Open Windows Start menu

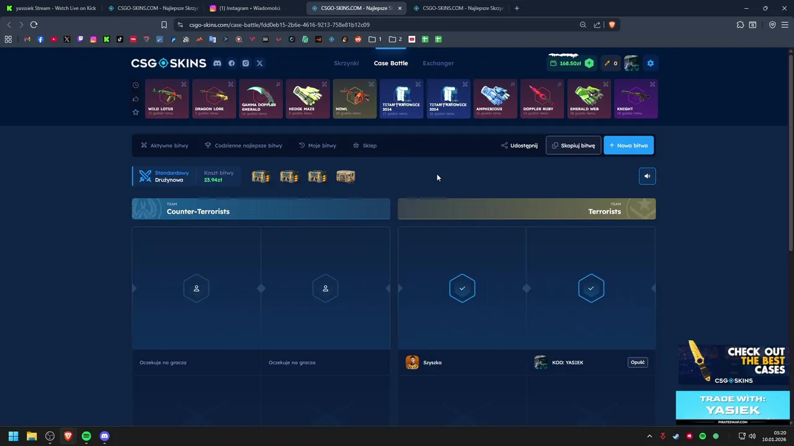coord(13,436)
